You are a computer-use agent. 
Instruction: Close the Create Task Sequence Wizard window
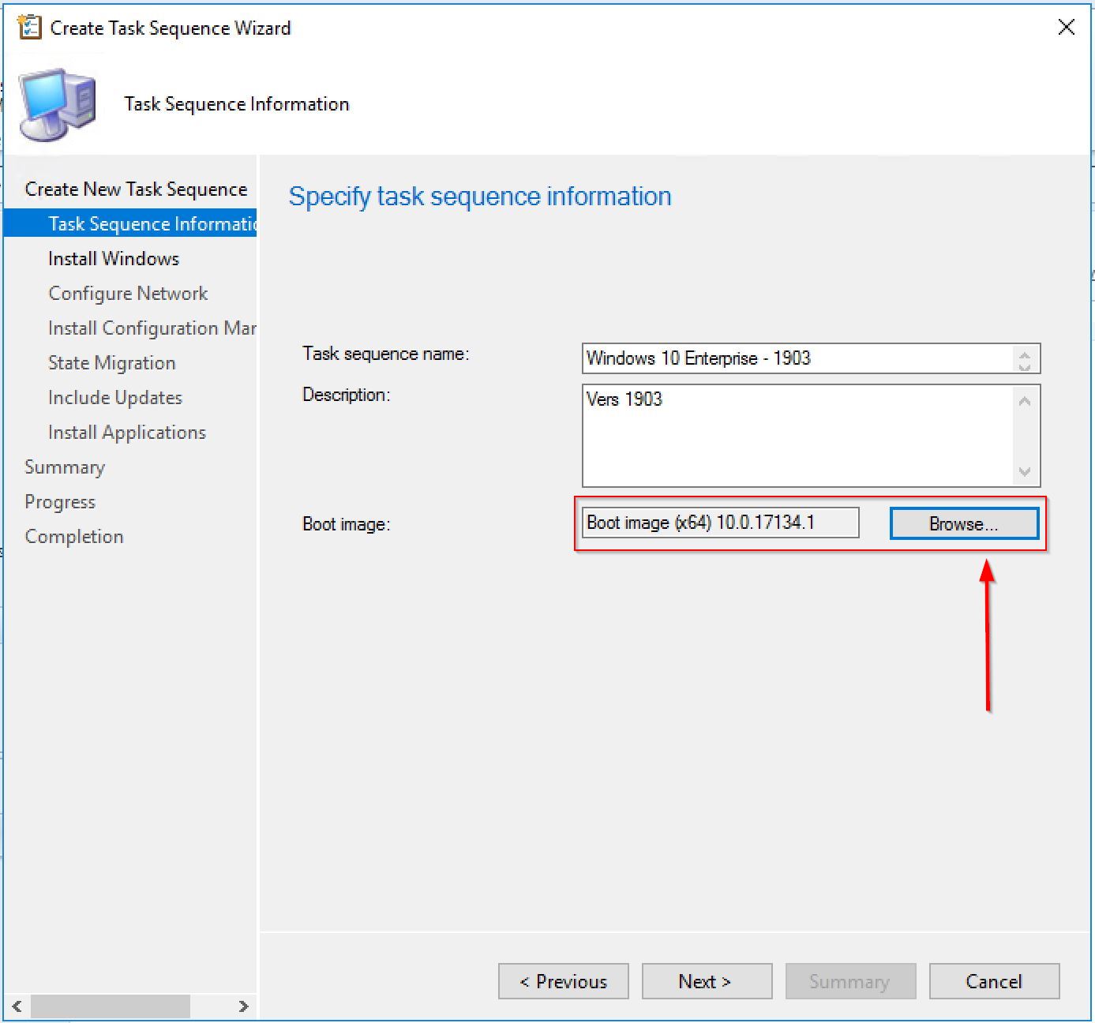coord(1066,28)
